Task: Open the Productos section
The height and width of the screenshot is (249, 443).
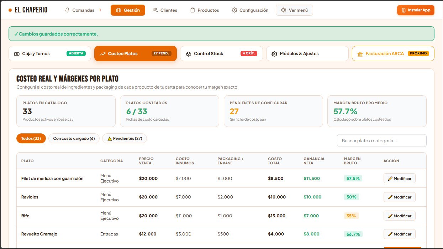Action: [205, 10]
